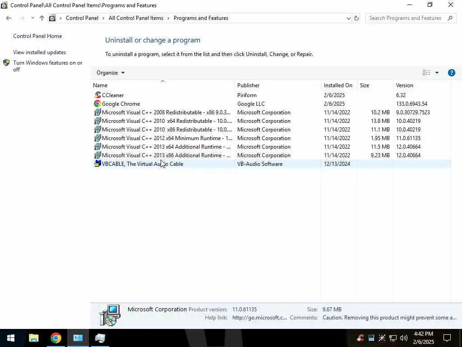Click the VB-Audio Software publisher cell

point(260,164)
